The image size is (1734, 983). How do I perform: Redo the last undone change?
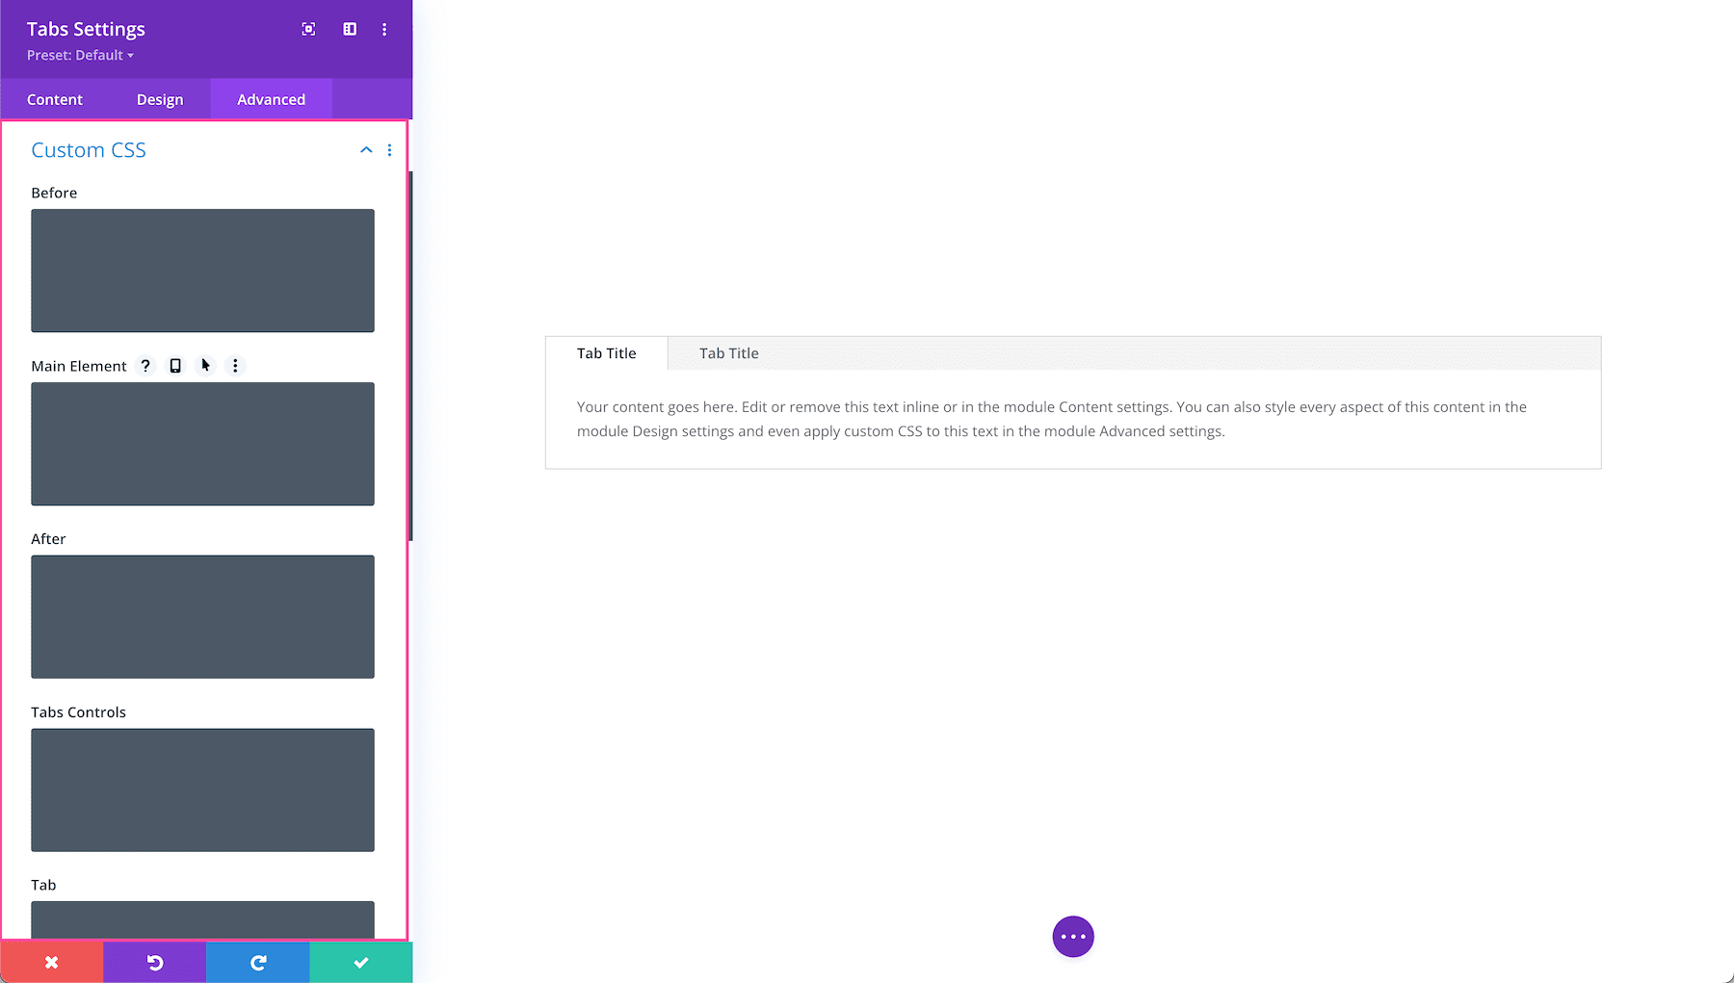coord(257,961)
